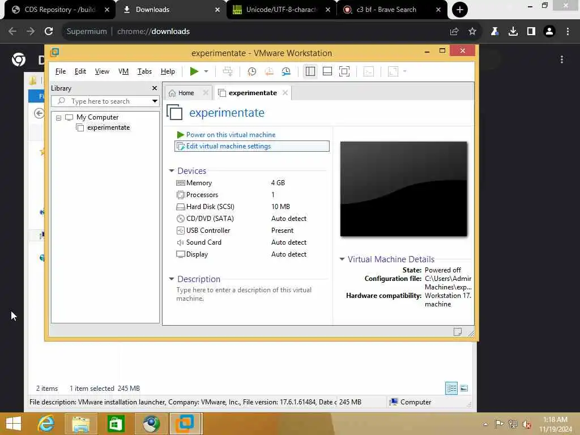Open the VM menu

pyautogui.click(x=123, y=71)
